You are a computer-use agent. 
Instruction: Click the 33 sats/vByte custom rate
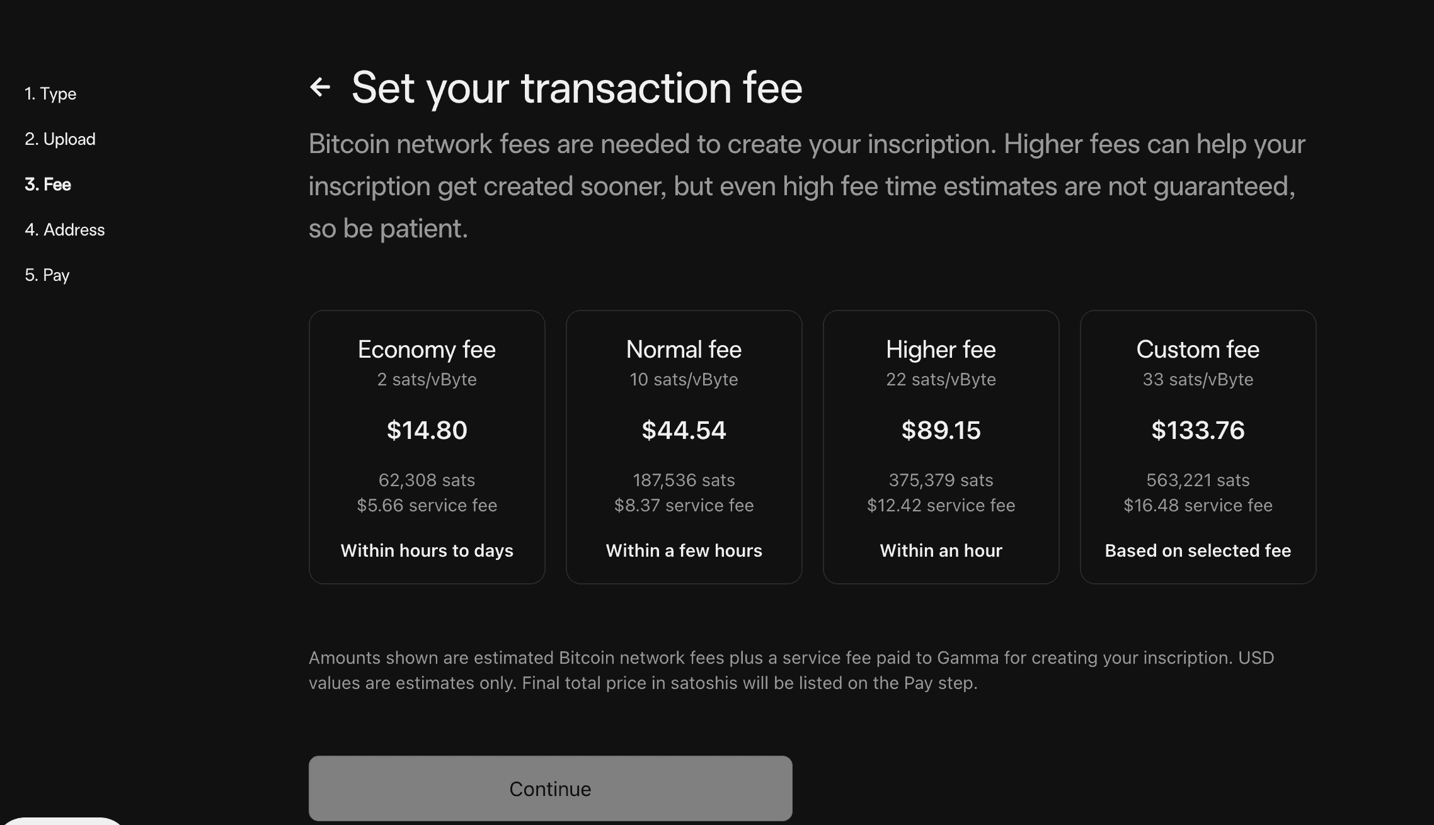click(x=1198, y=379)
